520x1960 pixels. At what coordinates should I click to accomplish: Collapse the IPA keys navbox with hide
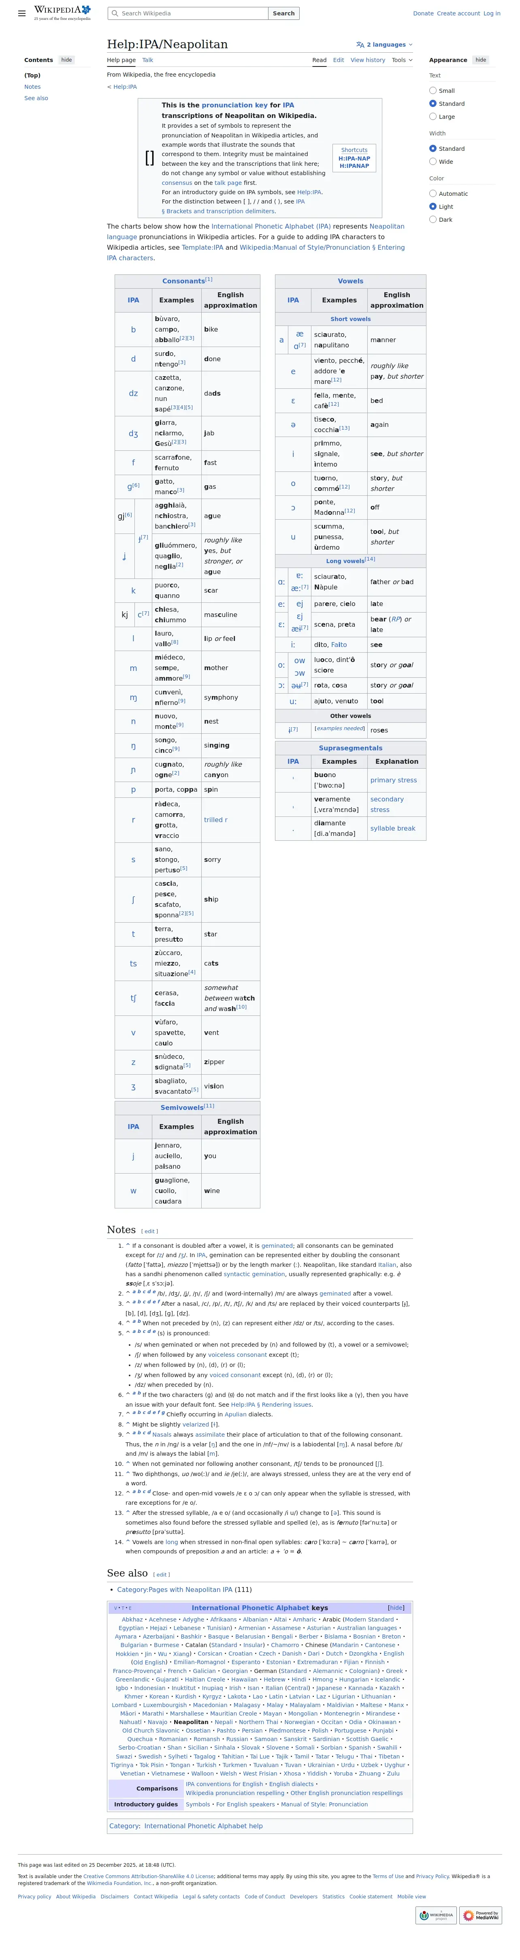[x=396, y=1608]
